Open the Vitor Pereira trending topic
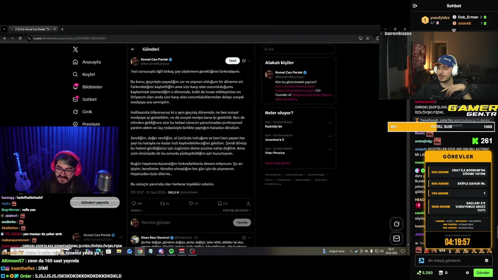Viewport: 498px width, 280px height. pyautogui.click(x=275, y=153)
